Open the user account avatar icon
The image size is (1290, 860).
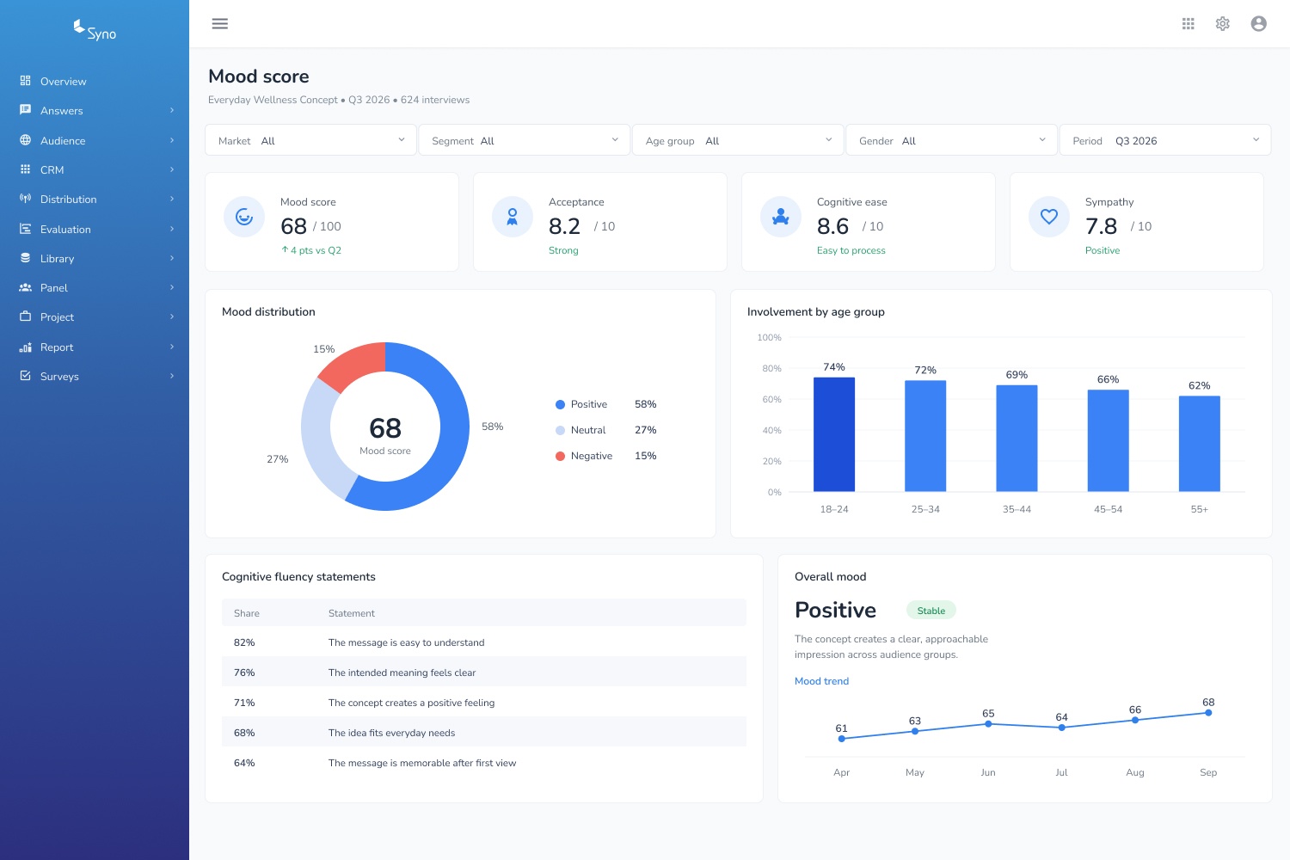(1259, 24)
